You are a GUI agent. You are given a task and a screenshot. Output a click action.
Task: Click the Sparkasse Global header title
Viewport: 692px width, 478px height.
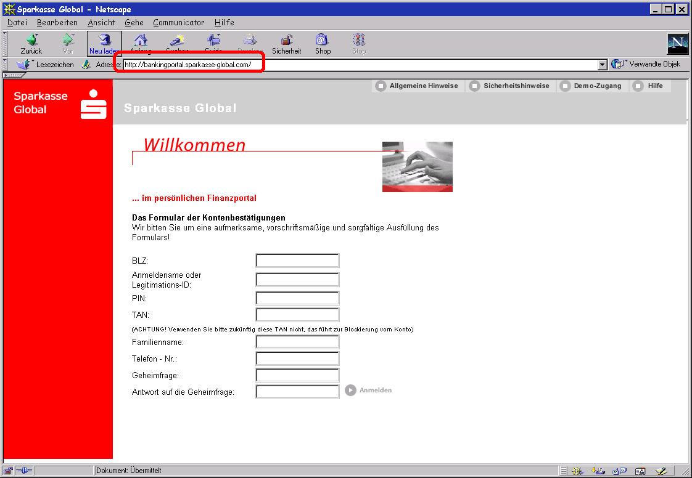point(180,108)
